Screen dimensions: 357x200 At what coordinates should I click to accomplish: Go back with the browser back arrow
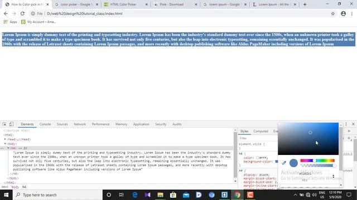pos(6,13)
